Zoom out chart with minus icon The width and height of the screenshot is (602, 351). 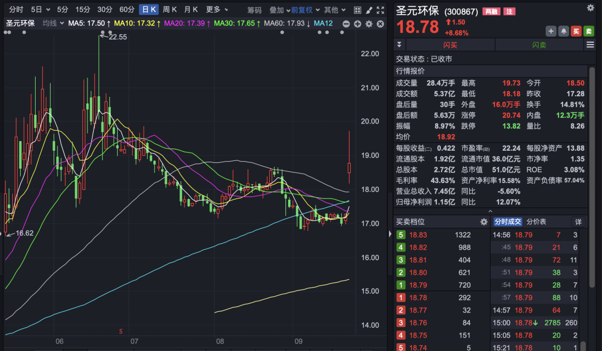pyautogui.click(x=346, y=23)
